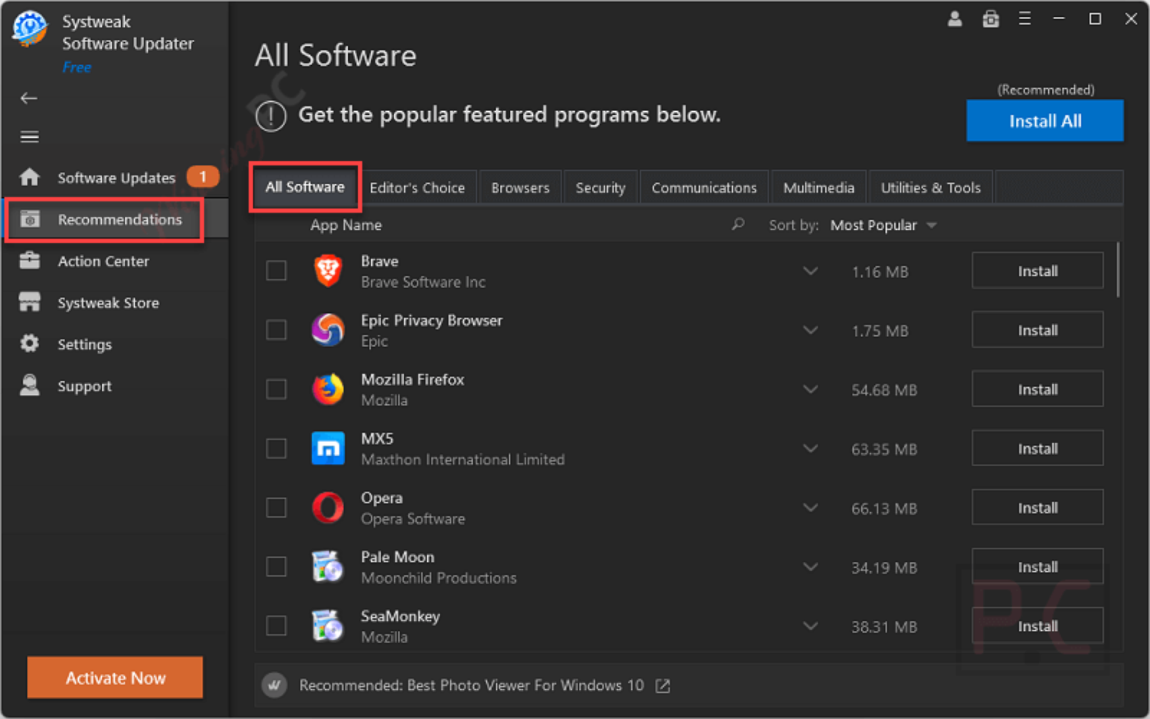Expand the Opera details chevron
Screen dimensions: 1150x719
pos(810,508)
